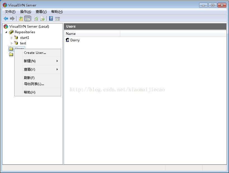Viewport: 229px width, 173px height.
Task: Click the Export list toolbar icon
Action: click(x=42, y=18)
